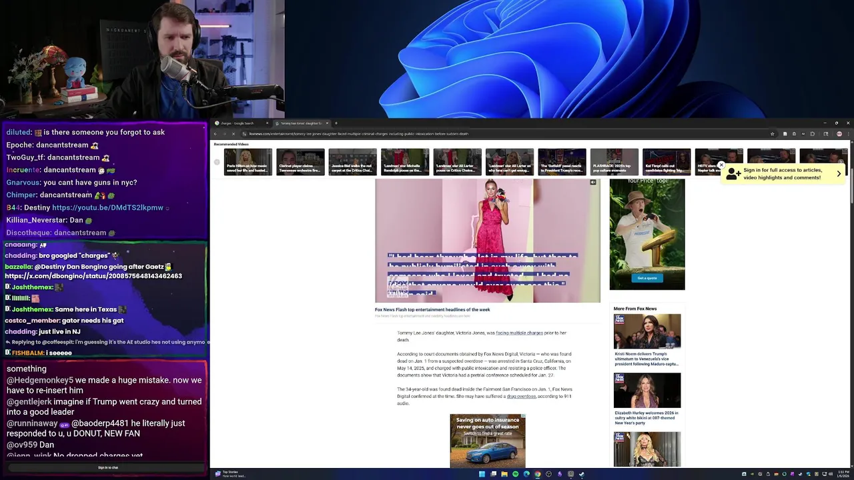Play the 'Gutfeld!' panel video thumbnail

[x=562, y=162]
